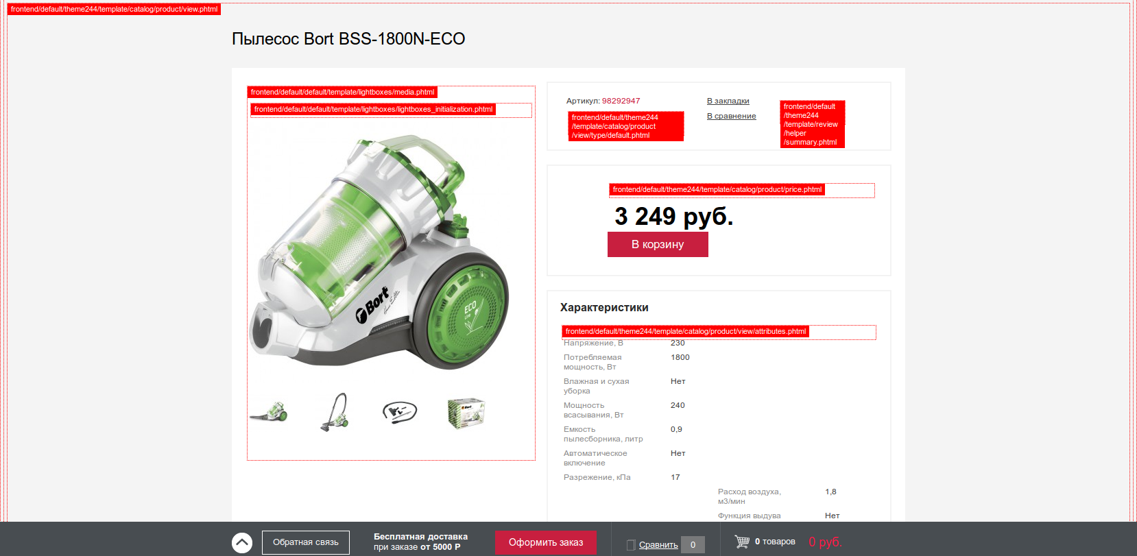1137x556 pixels.
Task: Click the Емкость пылесборника value 0,9
Action: pyautogui.click(x=676, y=429)
